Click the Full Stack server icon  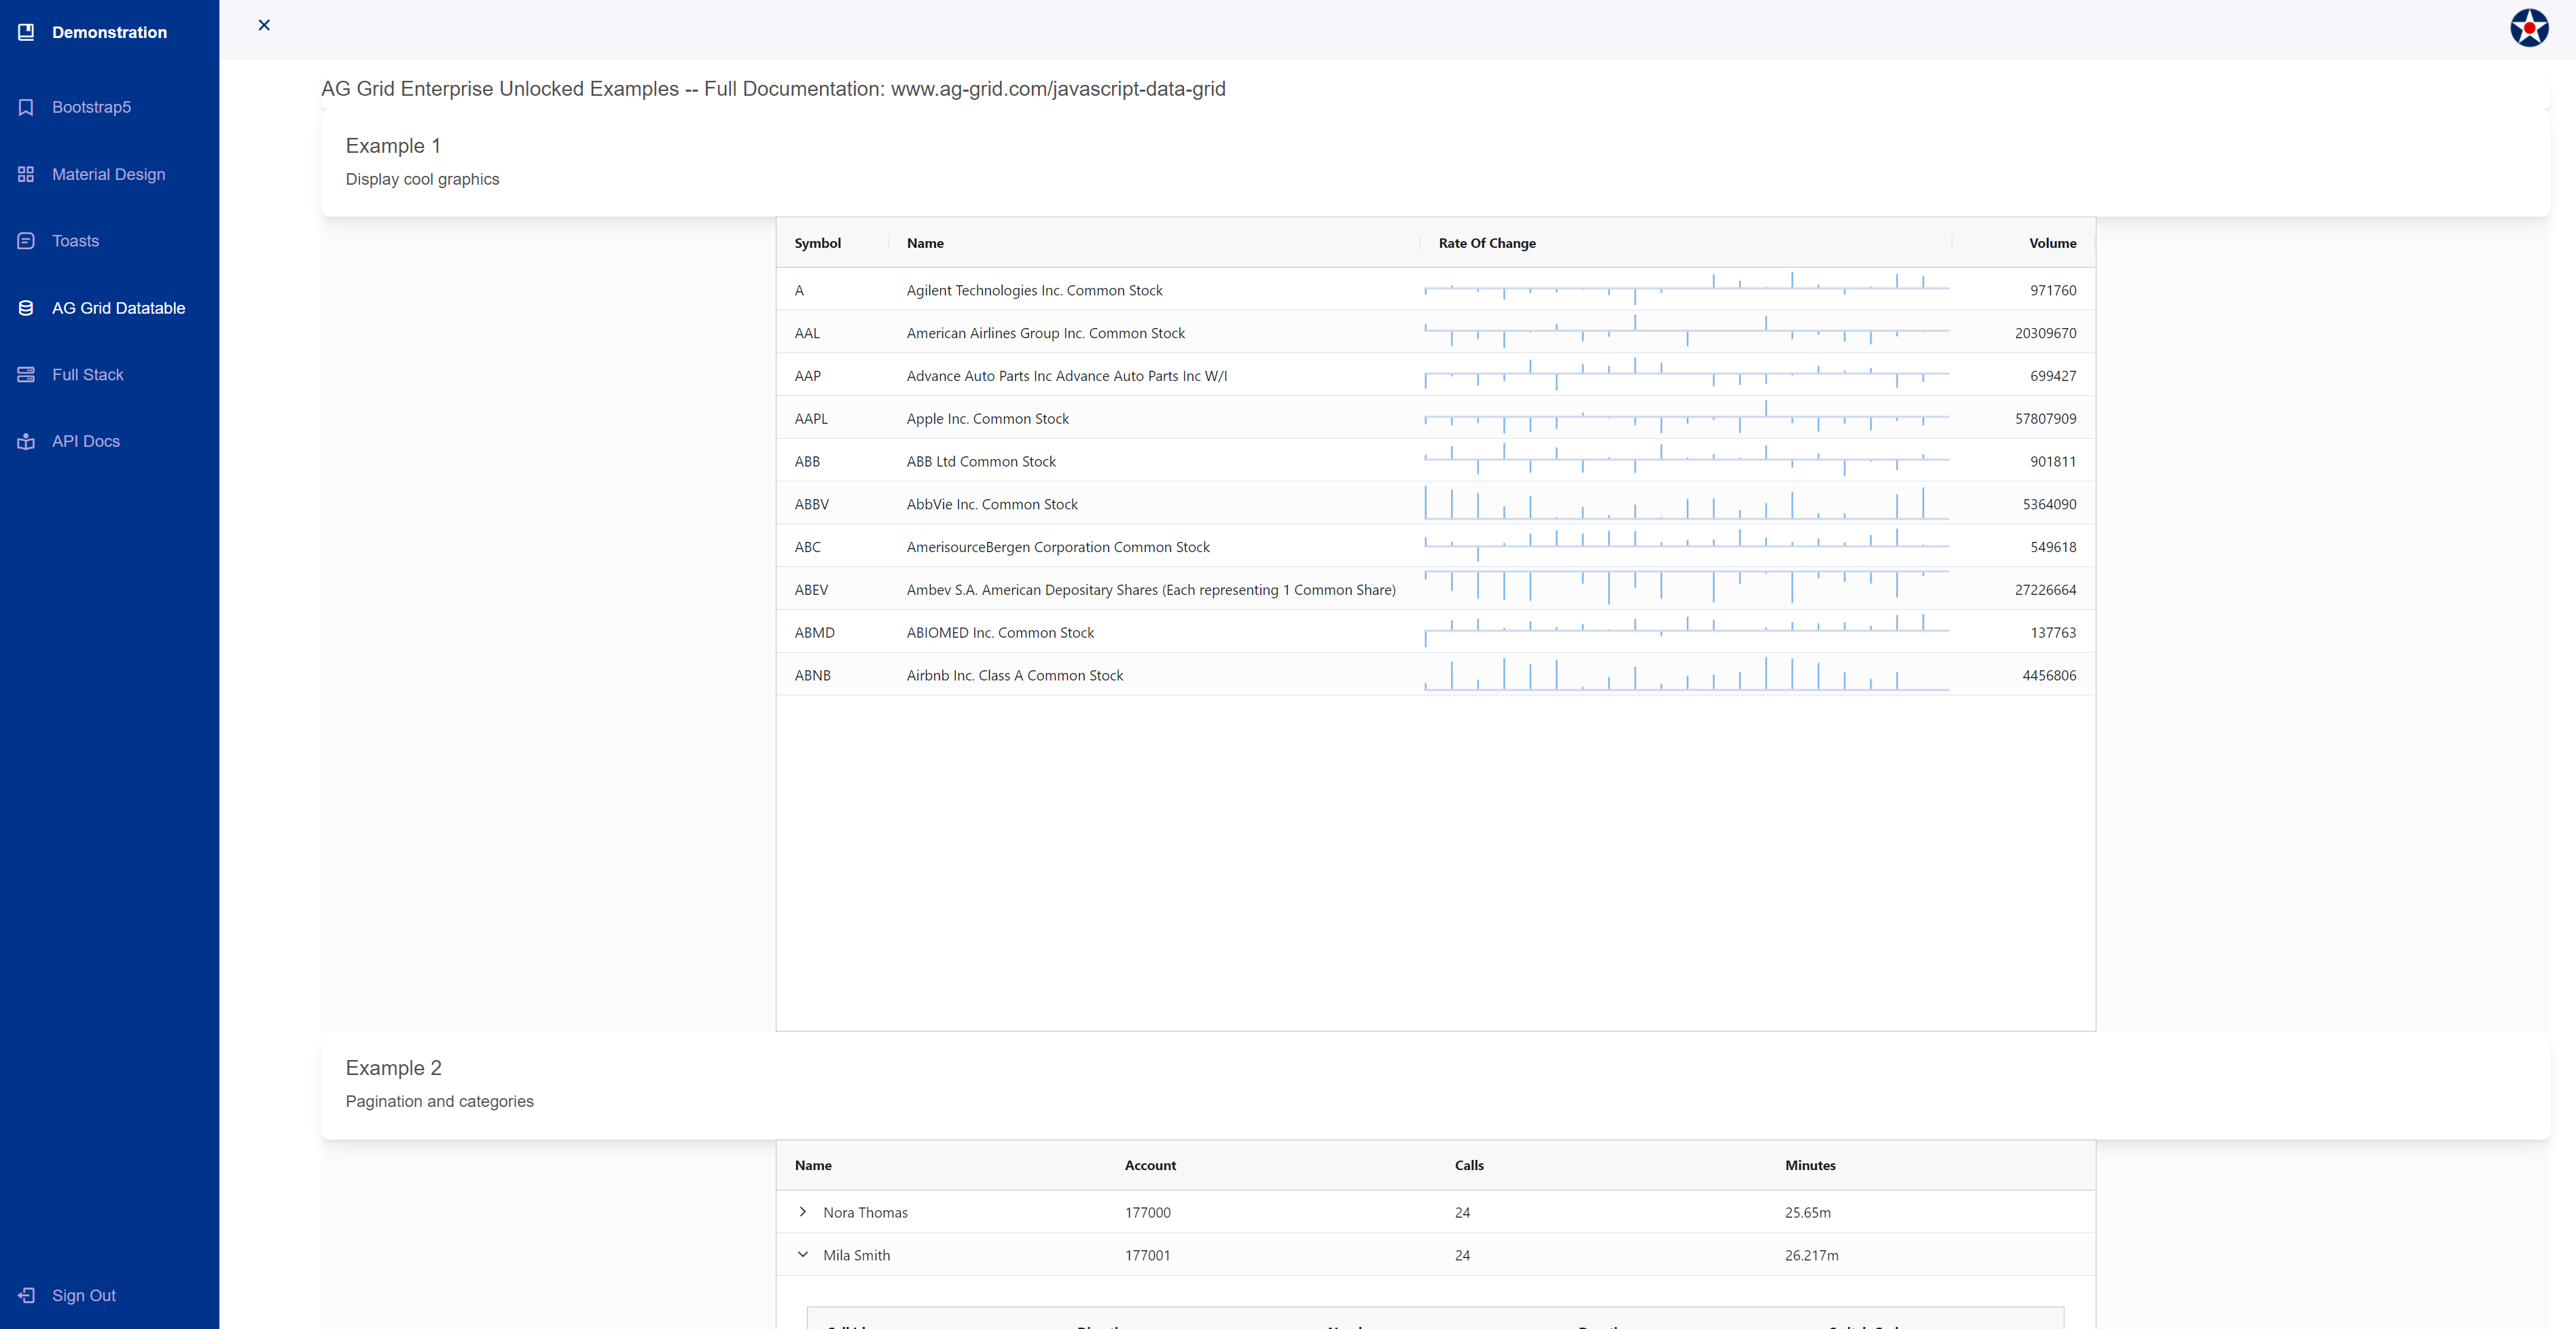point(26,374)
